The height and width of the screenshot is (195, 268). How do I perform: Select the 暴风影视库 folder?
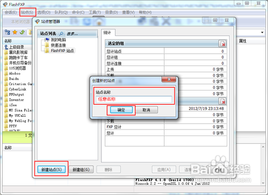18,52
